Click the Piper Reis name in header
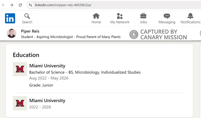Image resolution: width=201 pixels, height=118 pixels. point(30,31)
